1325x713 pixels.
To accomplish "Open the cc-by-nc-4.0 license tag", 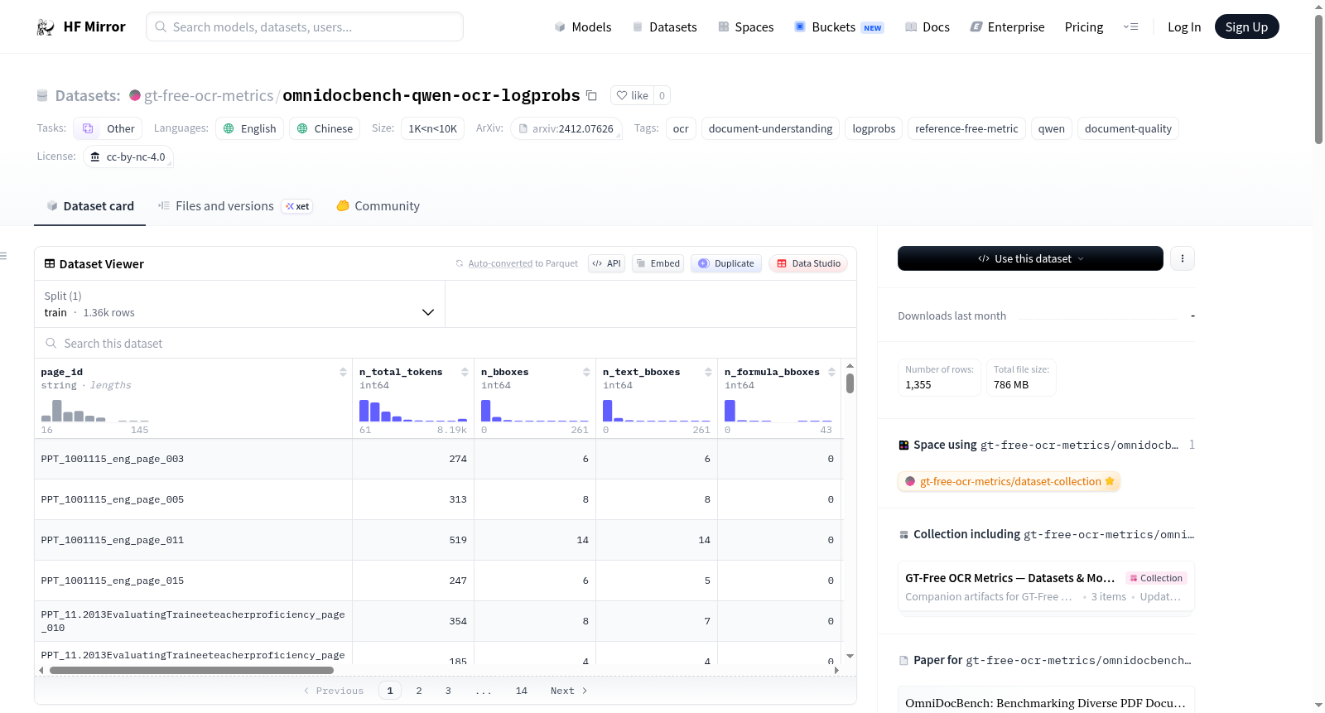I will 128,157.
